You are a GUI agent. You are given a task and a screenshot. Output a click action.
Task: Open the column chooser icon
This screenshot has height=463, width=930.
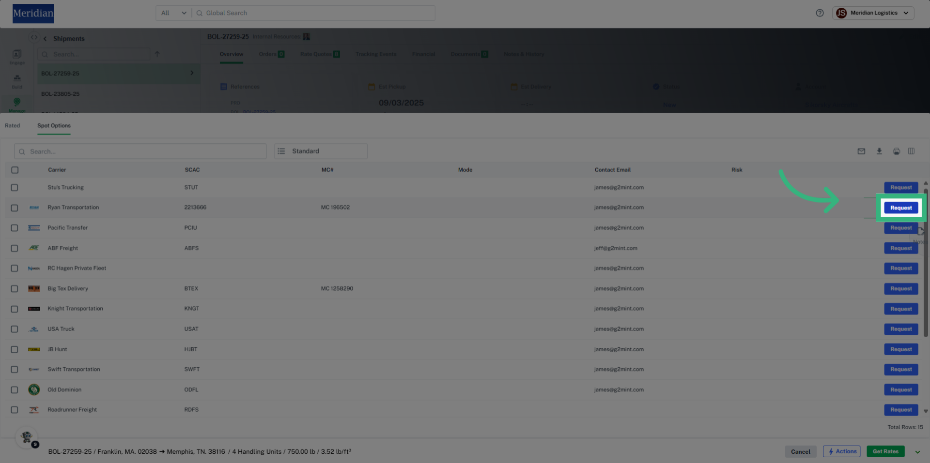pos(911,151)
